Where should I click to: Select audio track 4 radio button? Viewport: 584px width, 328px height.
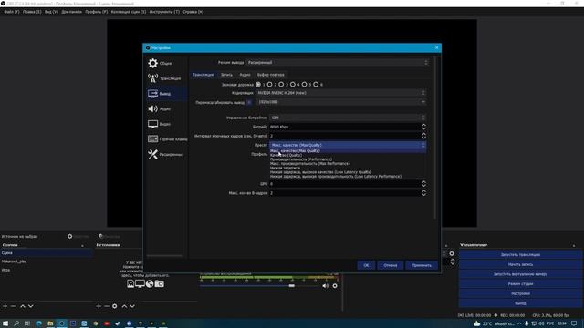tap(293, 85)
